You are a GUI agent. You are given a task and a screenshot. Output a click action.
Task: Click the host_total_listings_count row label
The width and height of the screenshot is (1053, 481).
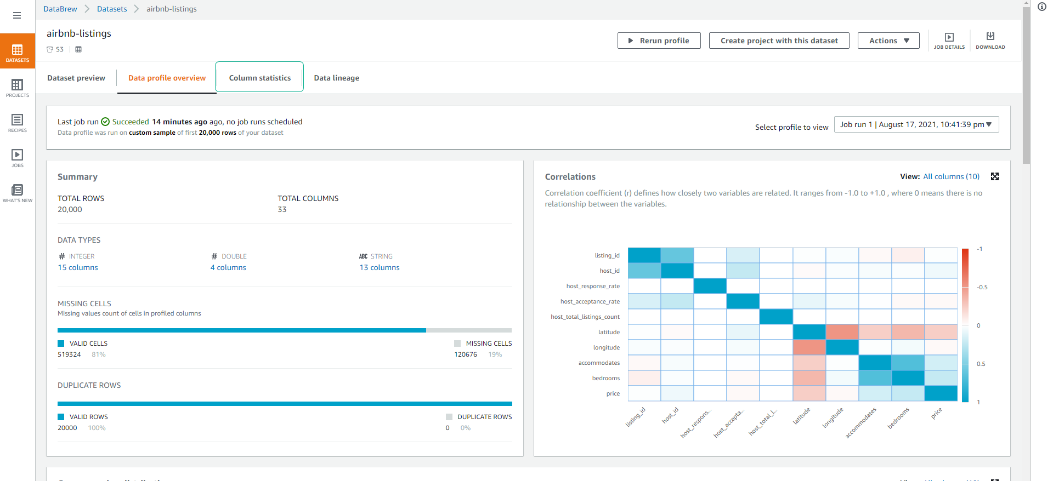[x=585, y=317]
